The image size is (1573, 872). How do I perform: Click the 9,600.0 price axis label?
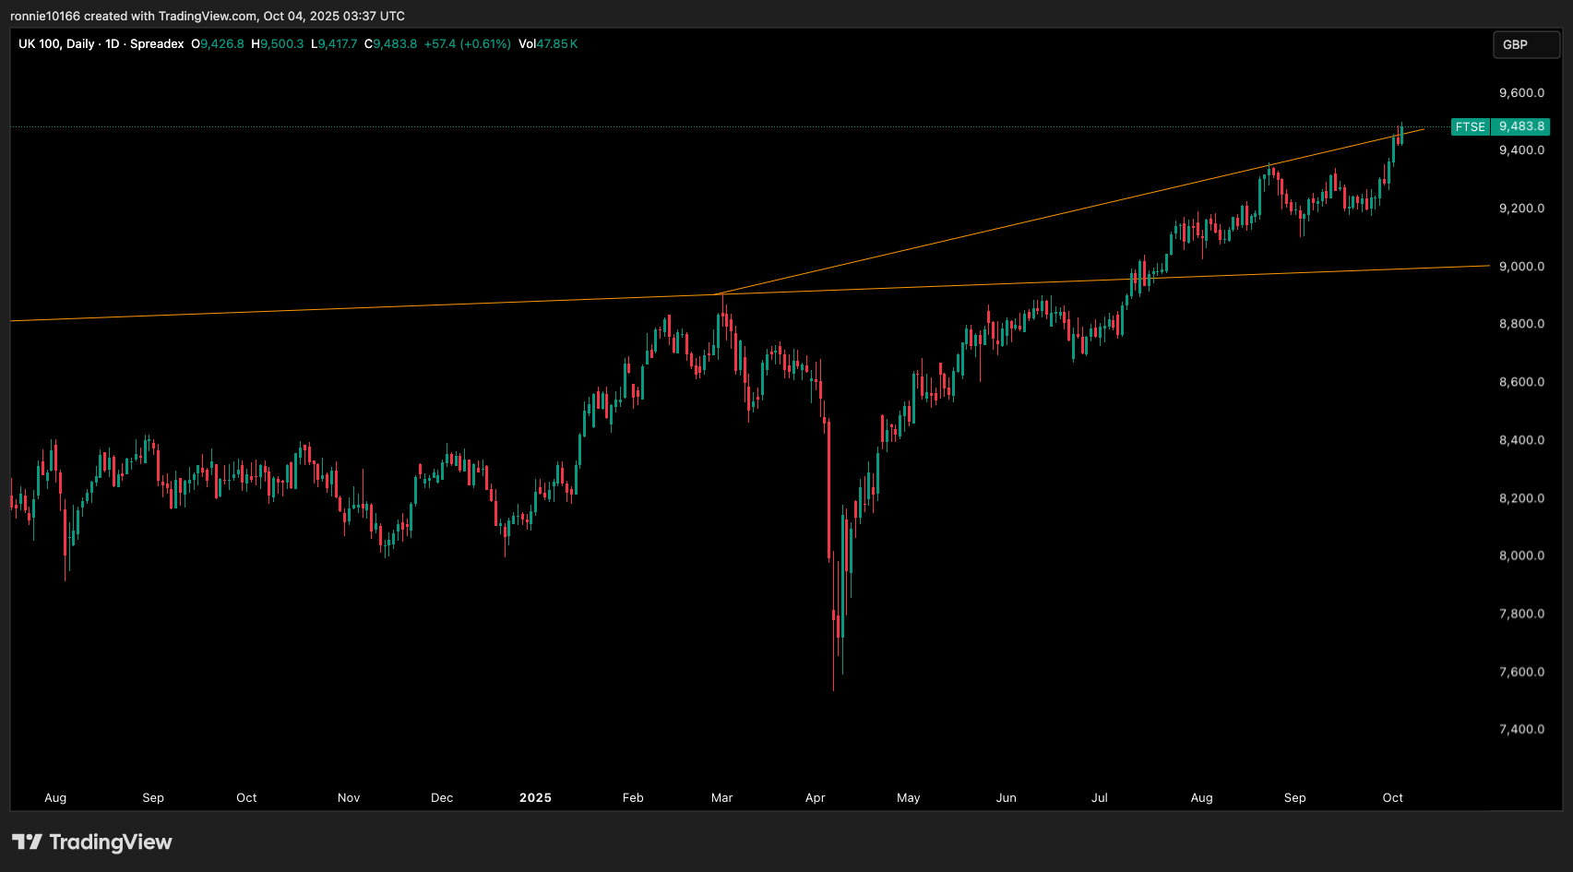(1521, 92)
